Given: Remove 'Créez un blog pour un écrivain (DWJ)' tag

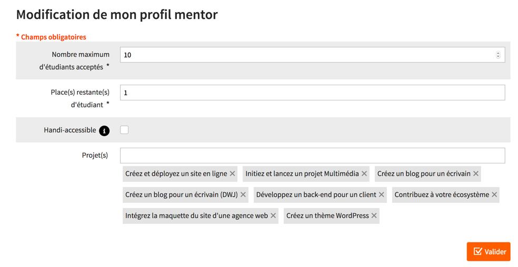Looking at the screenshot, I should click(243, 194).
